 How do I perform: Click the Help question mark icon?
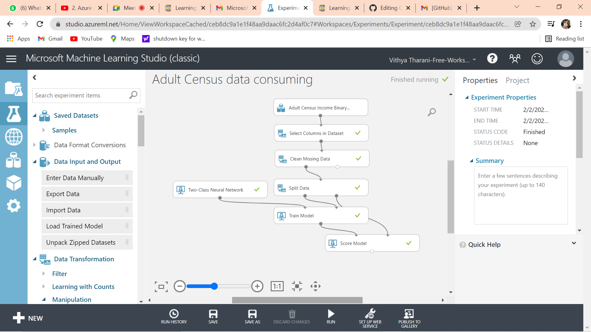click(492, 58)
